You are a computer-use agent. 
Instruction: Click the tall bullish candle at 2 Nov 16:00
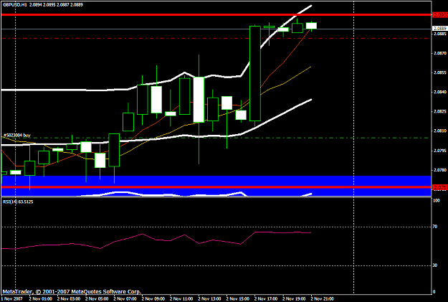click(x=255, y=73)
